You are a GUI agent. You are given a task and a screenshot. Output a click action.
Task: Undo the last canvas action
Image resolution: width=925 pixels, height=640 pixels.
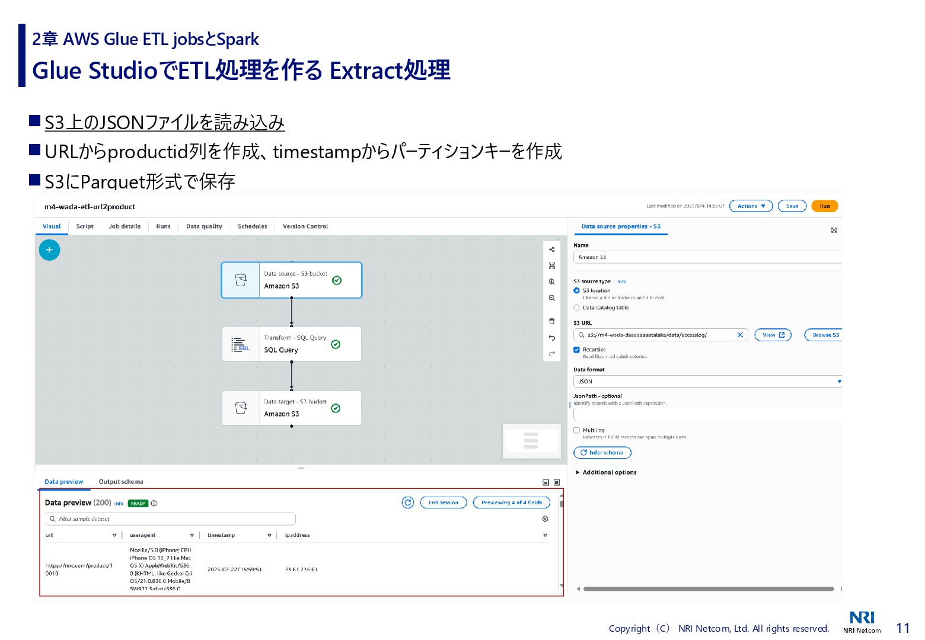551,338
